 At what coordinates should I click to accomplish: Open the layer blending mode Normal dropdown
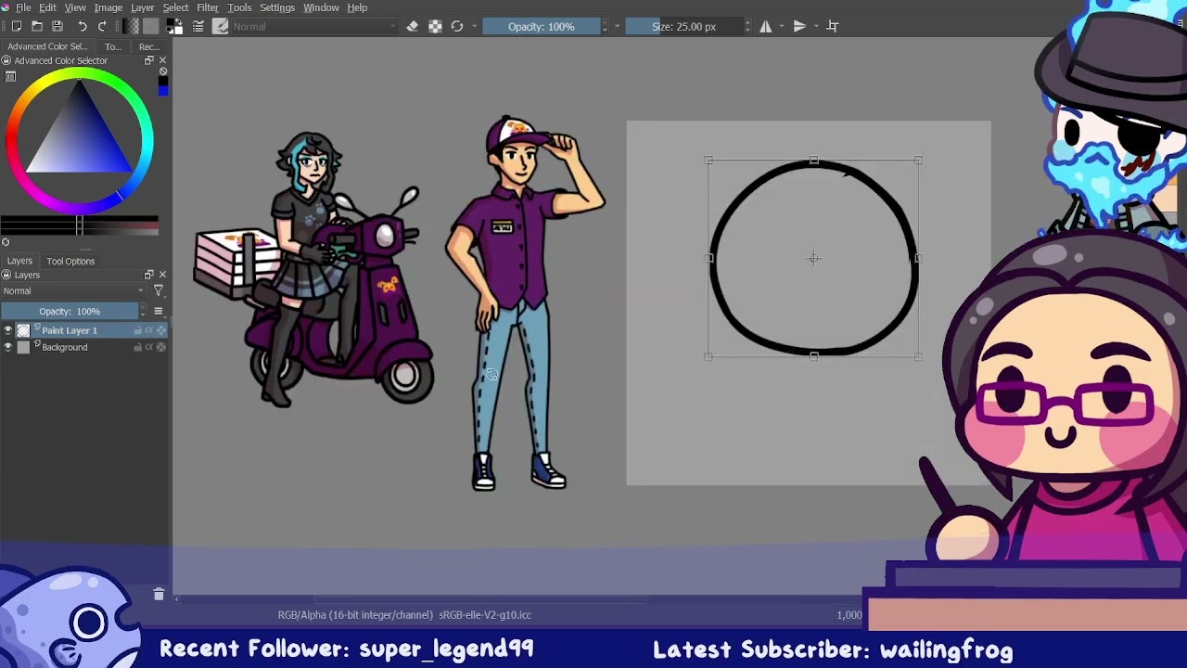pos(73,291)
